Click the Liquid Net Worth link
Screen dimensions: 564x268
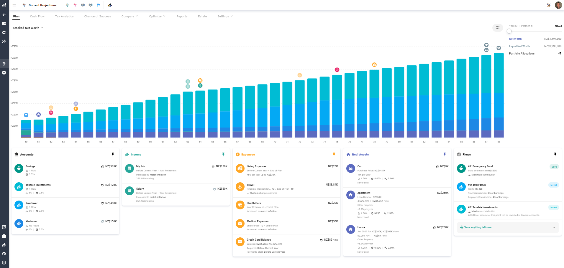click(x=519, y=46)
